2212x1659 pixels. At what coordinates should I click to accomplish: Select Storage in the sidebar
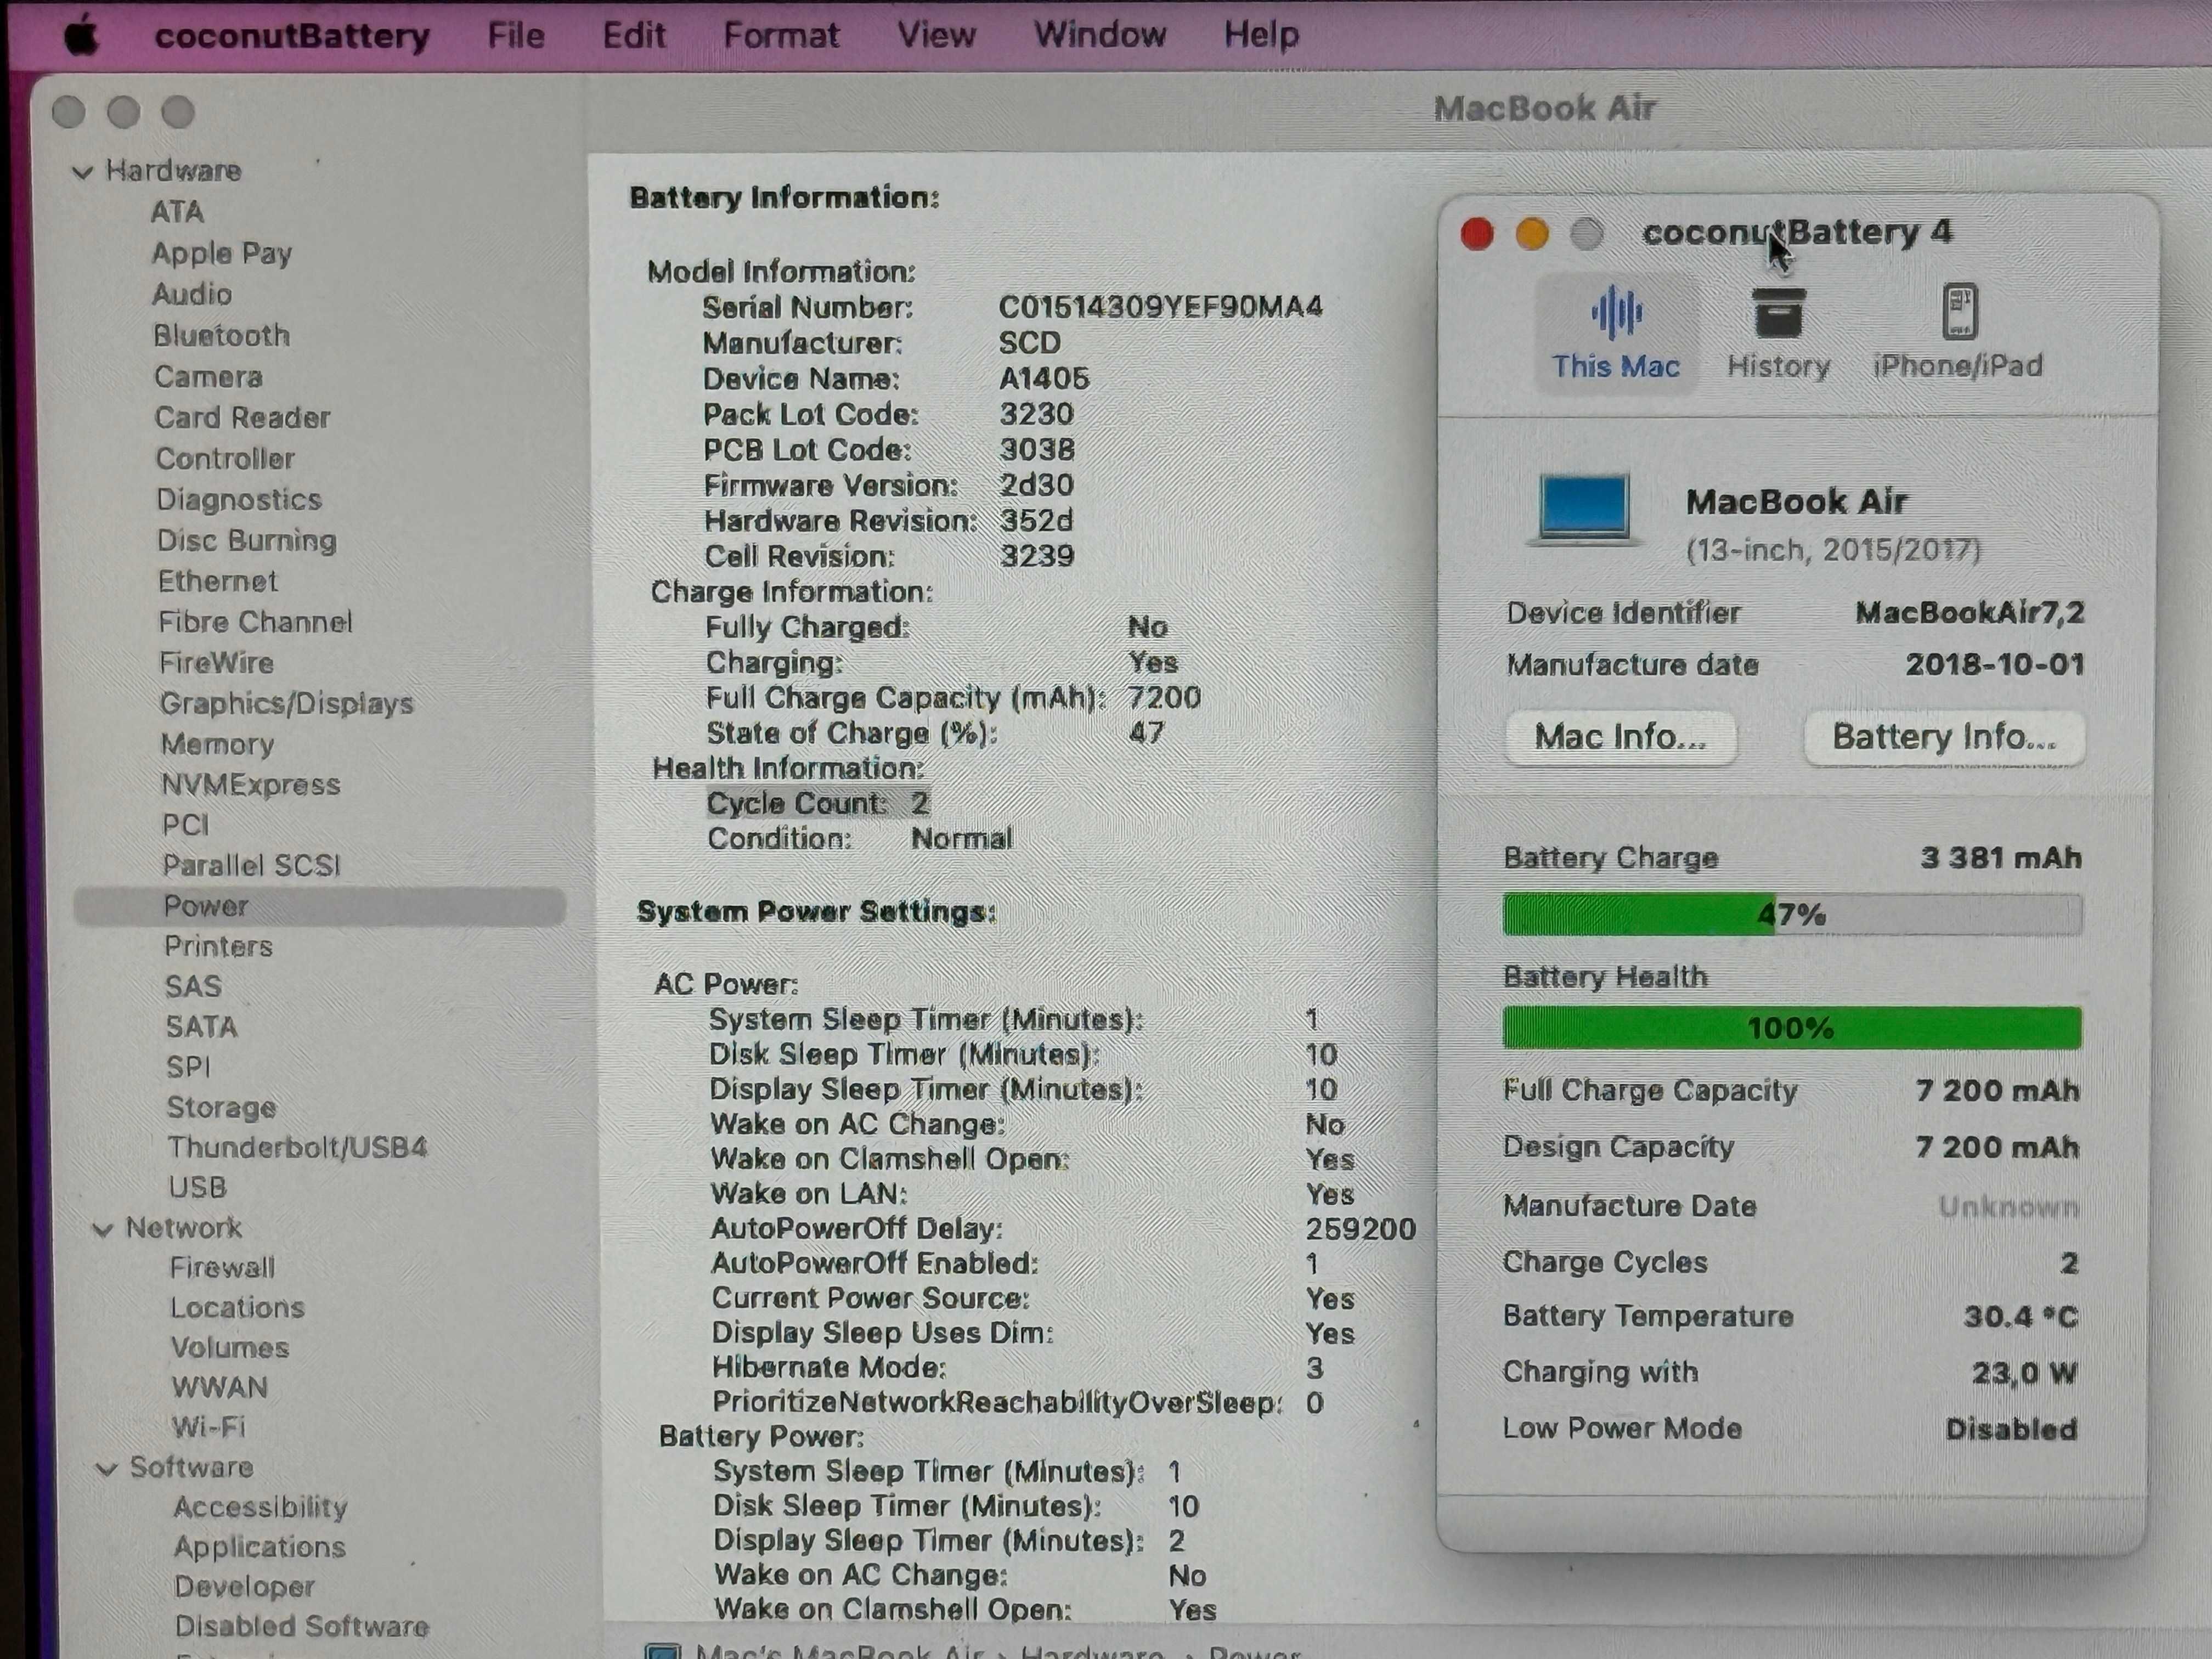coord(221,1107)
